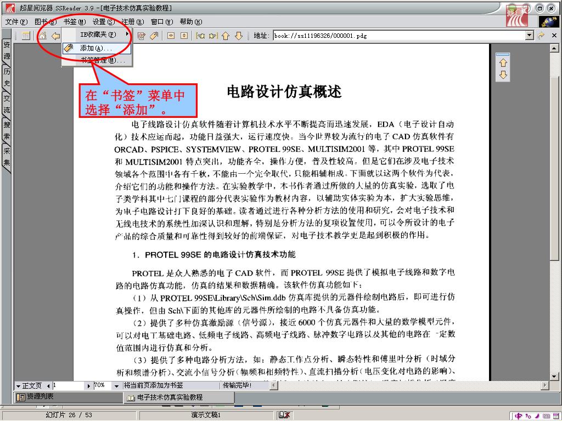This screenshot has width=562, height=421.
Task: Select the 资源列表 bottom tab
Action: click(68, 397)
